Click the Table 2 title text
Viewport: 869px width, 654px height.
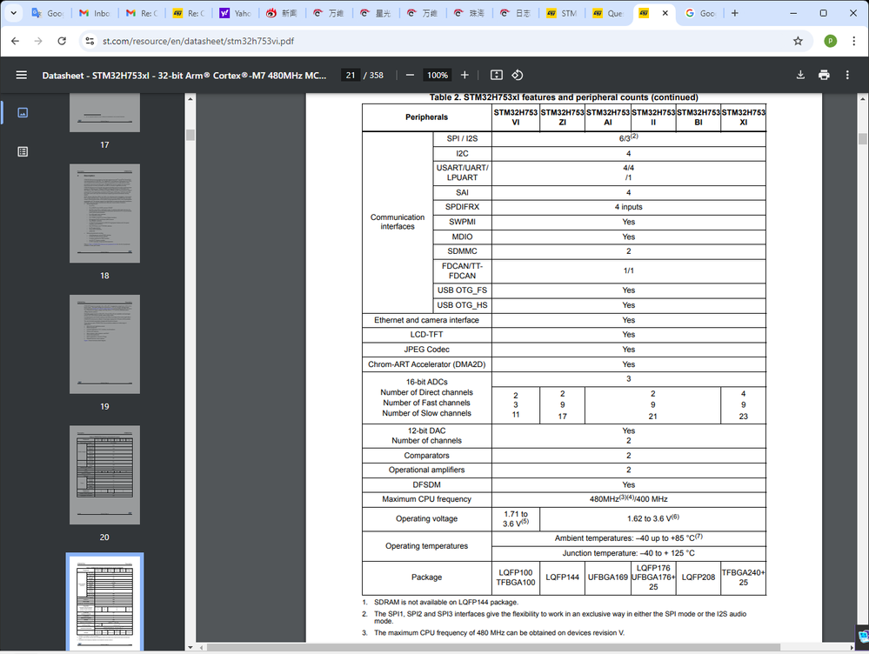[564, 97]
